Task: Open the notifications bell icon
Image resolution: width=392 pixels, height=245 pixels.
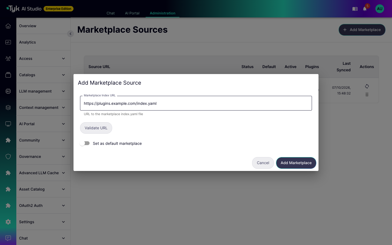Action: [x=365, y=9]
